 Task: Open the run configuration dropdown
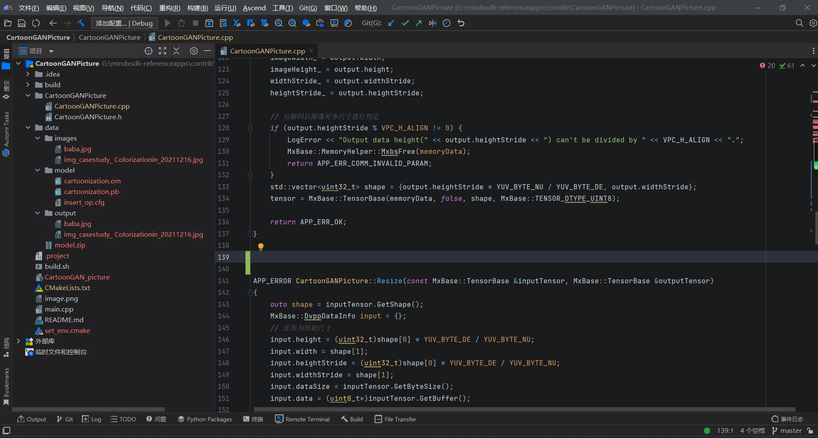click(124, 23)
